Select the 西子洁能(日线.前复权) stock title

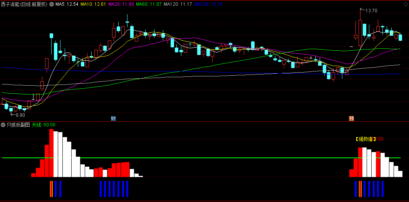click(24, 5)
